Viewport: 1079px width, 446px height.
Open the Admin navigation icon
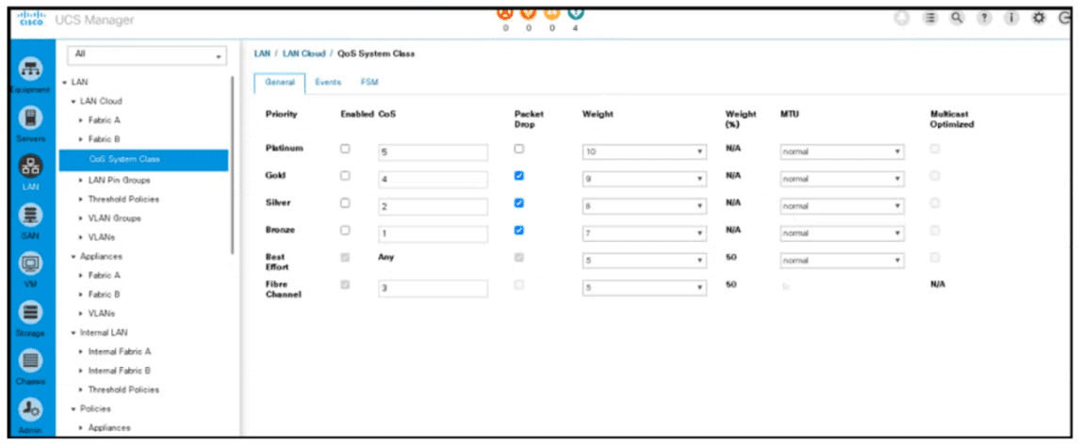29,409
